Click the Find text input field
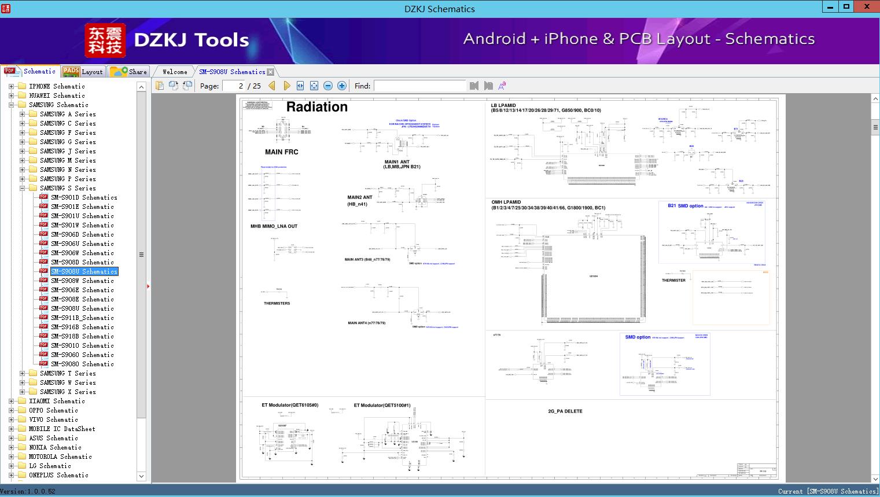The image size is (880, 497). coord(419,86)
